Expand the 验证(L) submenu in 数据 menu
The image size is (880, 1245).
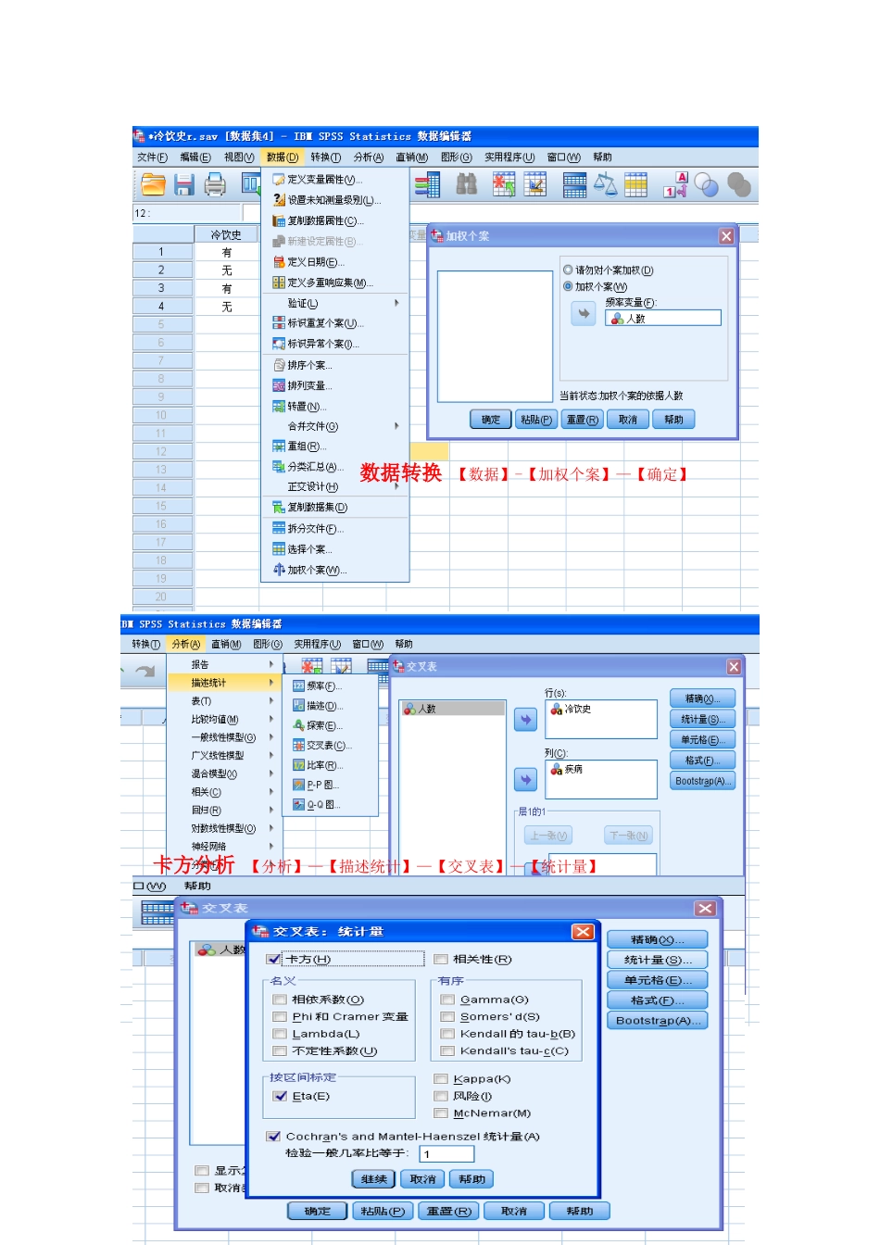click(x=335, y=303)
